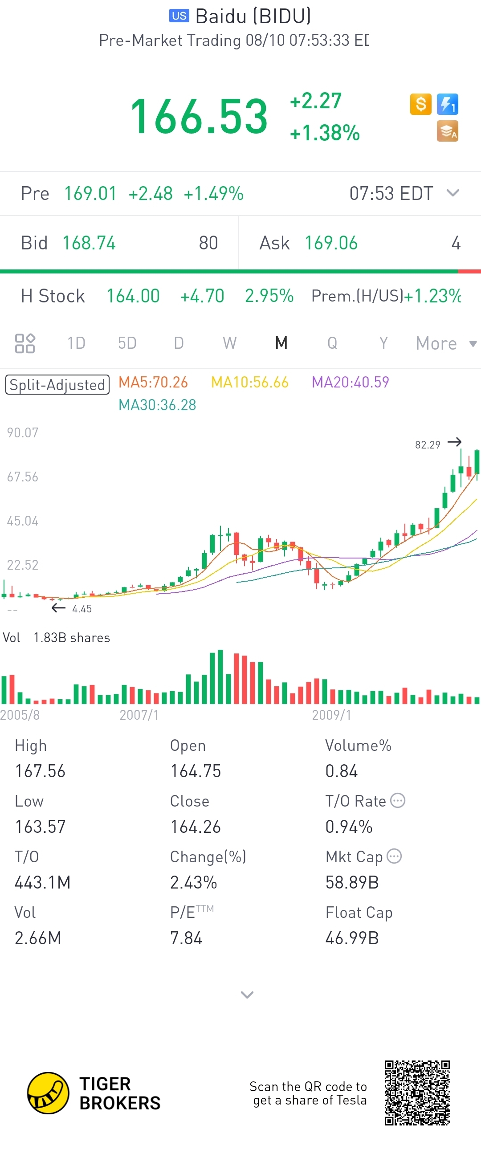Viewport: 481px width, 1170px height.
Task: Tap the Open value 164.75
Action: pyautogui.click(x=196, y=771)
